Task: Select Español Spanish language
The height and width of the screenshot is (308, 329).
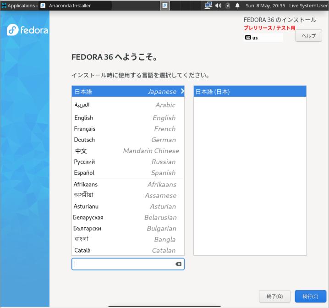Action: [x=128, y=173]
